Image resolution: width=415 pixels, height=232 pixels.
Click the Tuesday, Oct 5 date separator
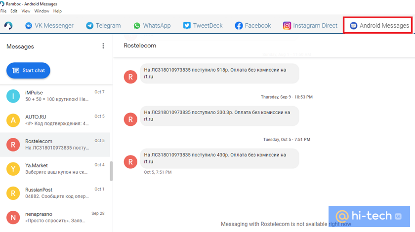coord(287,139)
